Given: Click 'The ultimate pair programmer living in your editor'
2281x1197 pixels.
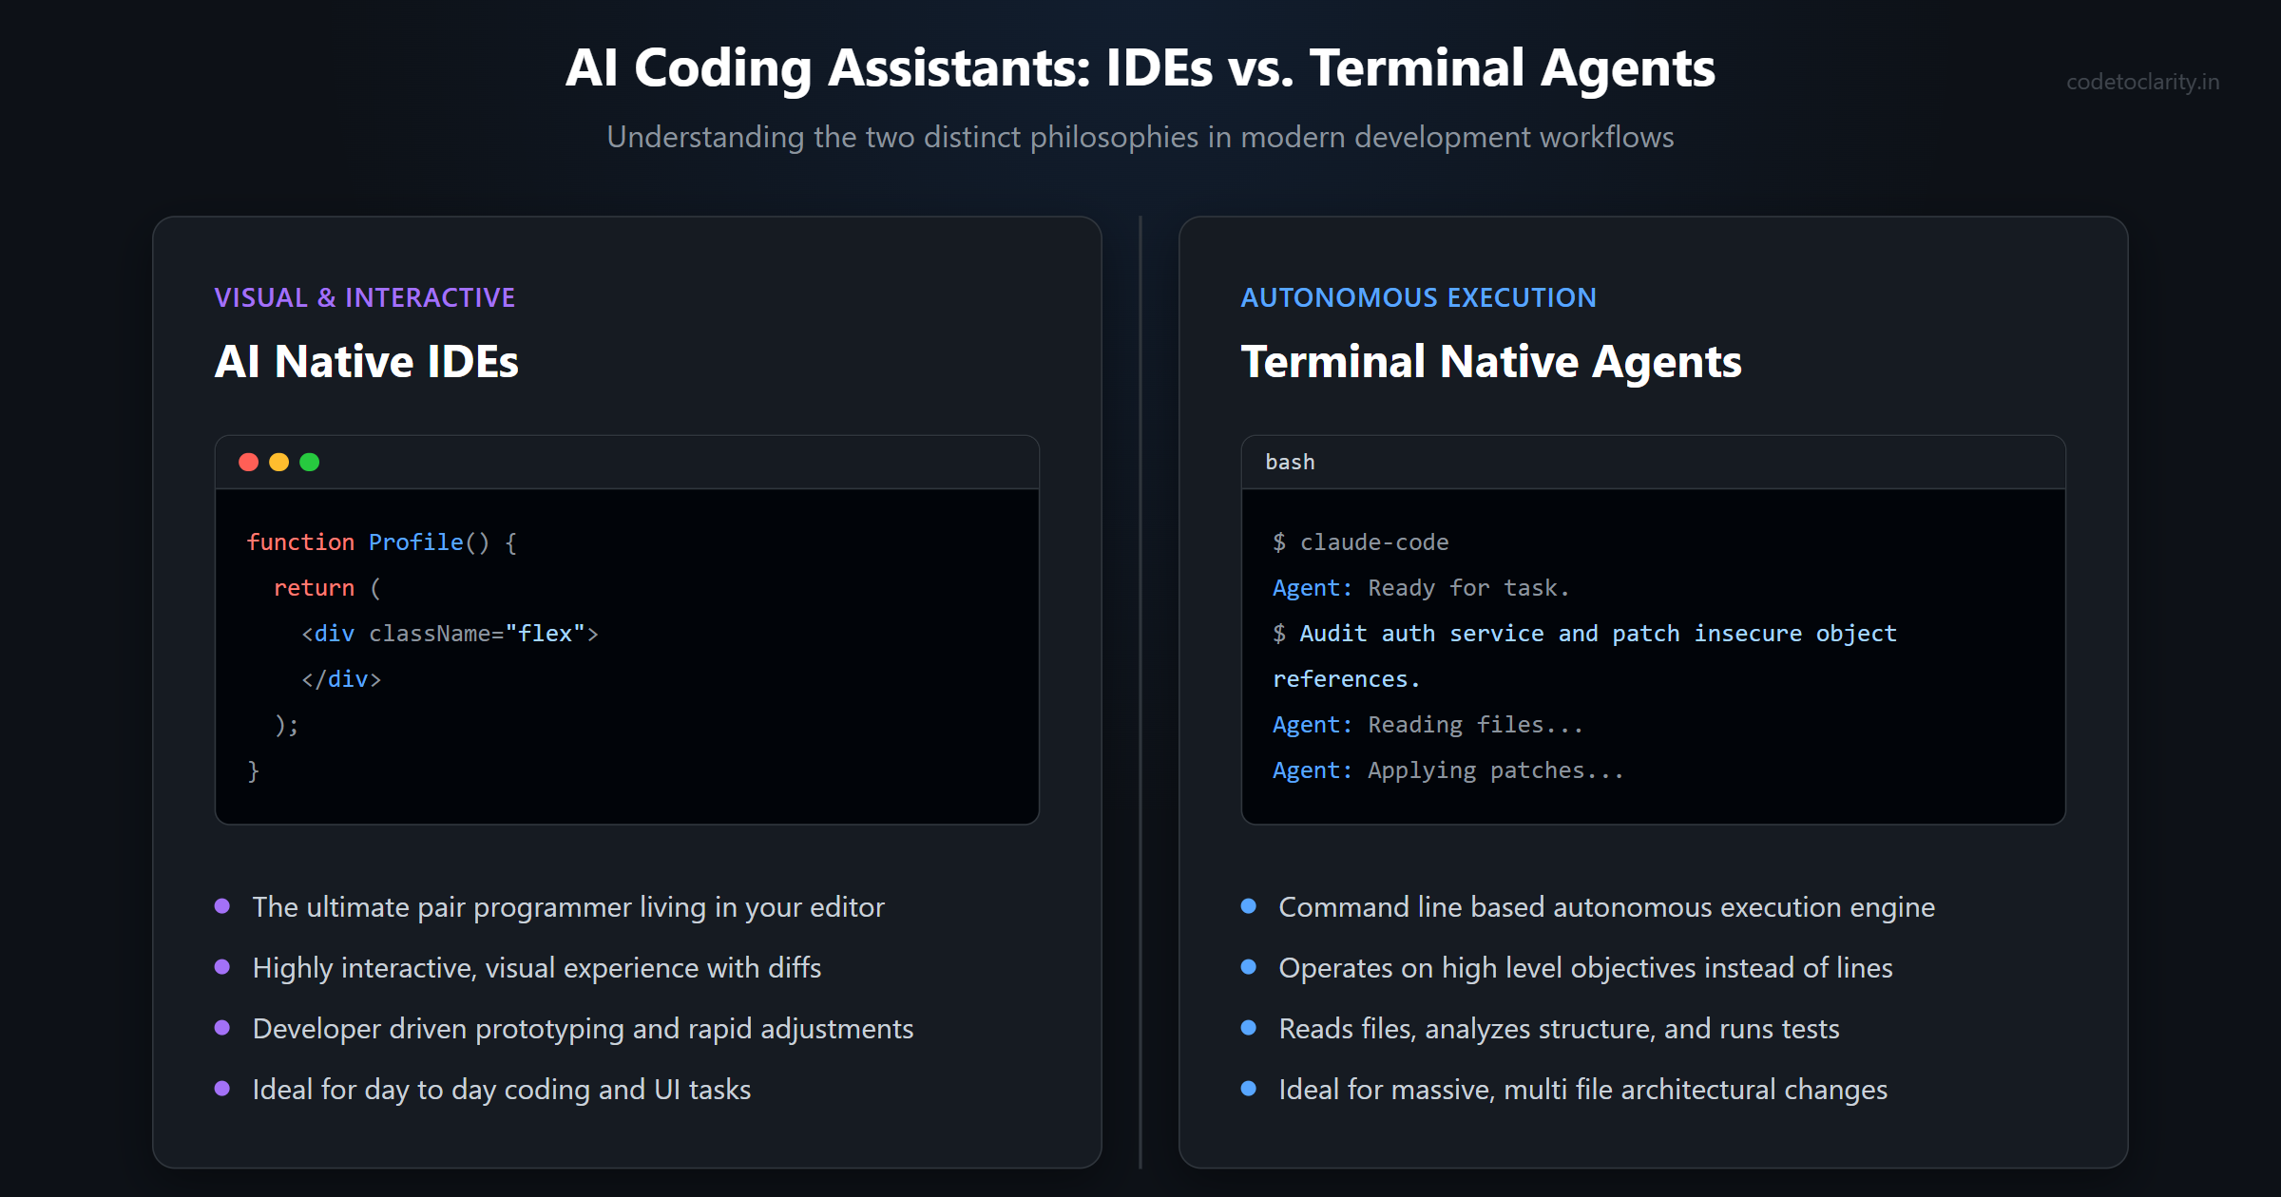Looking at the screenshot, I should (568, 907).
